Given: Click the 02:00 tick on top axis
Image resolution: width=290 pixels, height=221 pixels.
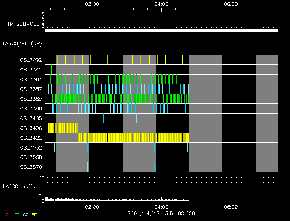Looking at the screenshot, I should click(x=92, y=4).
